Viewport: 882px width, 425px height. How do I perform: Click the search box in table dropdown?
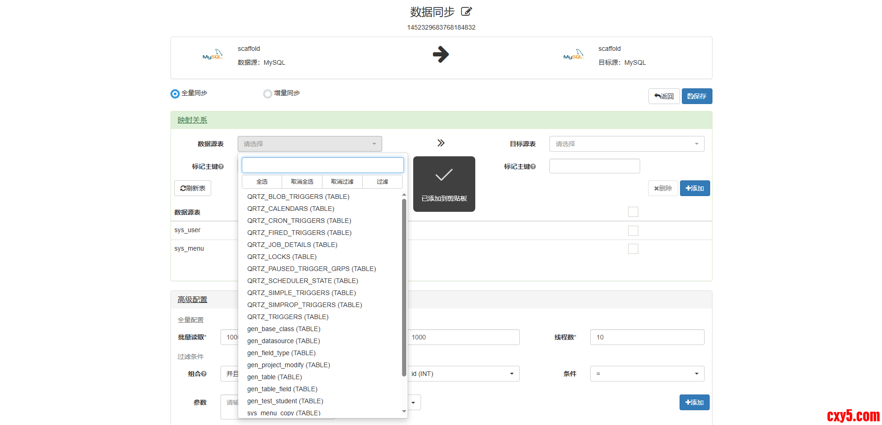322,165
